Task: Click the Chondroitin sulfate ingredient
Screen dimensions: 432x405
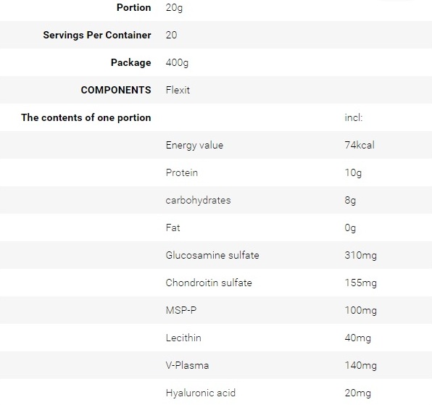Action: click(x=209, y=283)
